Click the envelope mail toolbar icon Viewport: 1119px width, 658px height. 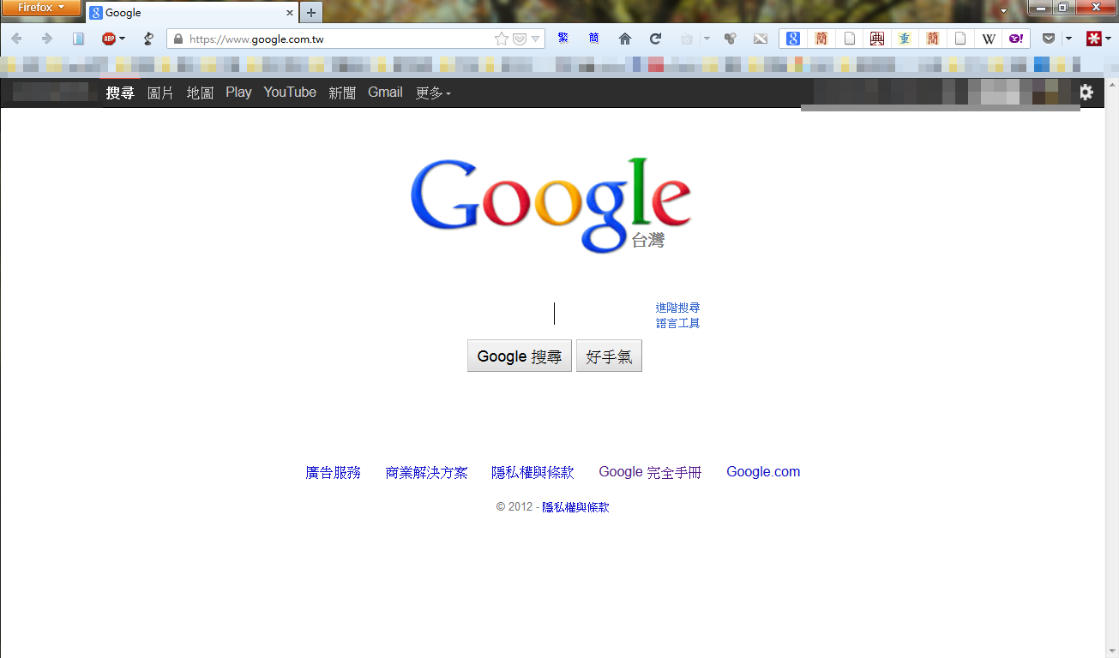click(760, 39)
